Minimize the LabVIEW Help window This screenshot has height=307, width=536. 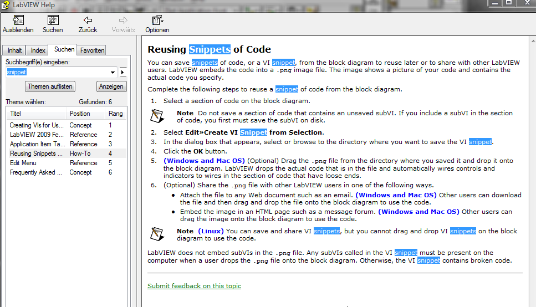(x=494, y=3)
